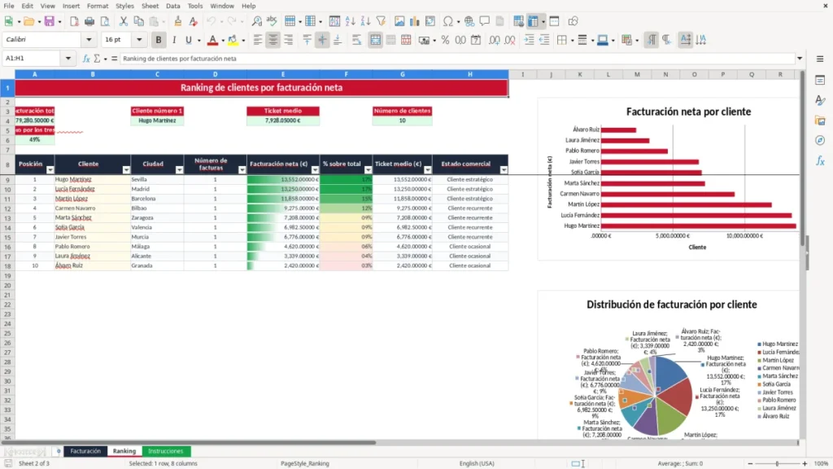Open the Cliente column filter dropdown
The width and height of the screenshot is (833, 469).
(126, 169)
